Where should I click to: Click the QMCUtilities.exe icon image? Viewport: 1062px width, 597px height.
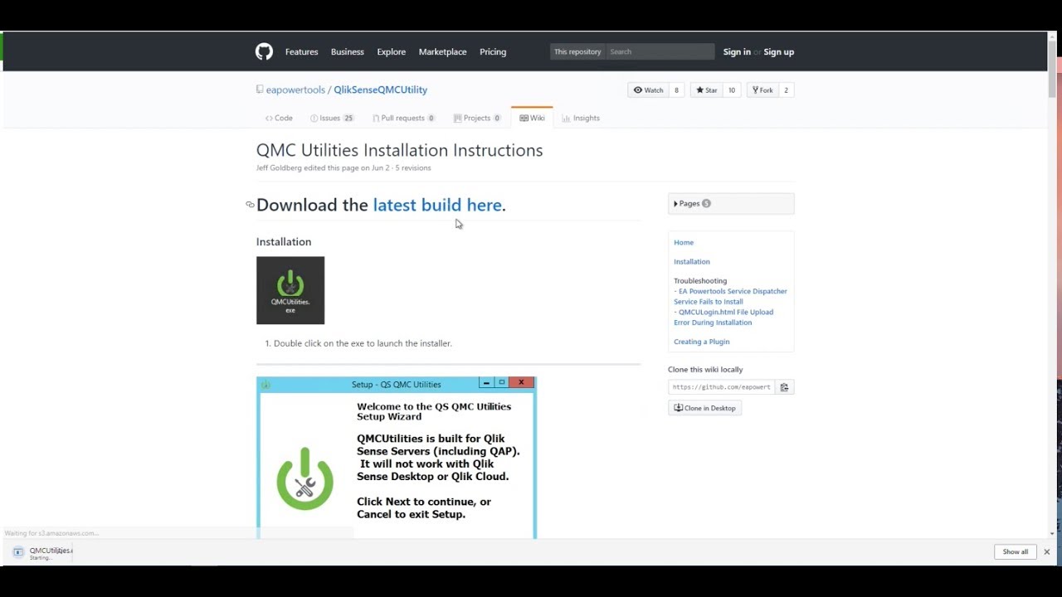pos(290,290)
